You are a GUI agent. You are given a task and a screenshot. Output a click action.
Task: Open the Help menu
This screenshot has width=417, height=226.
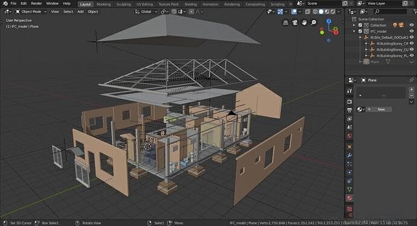[x=66, y=4]
